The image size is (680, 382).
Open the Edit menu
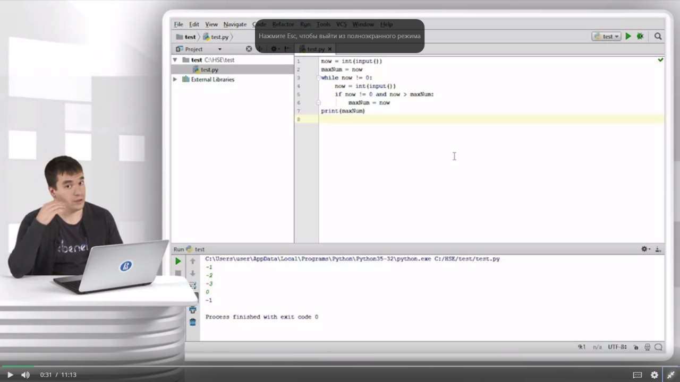tap(194, 24)
